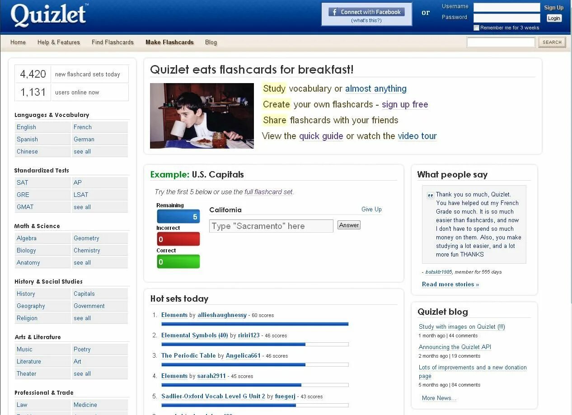This screenshot has height=415, width=572.
Task: Click the site search input box
Action: [501, 42]
